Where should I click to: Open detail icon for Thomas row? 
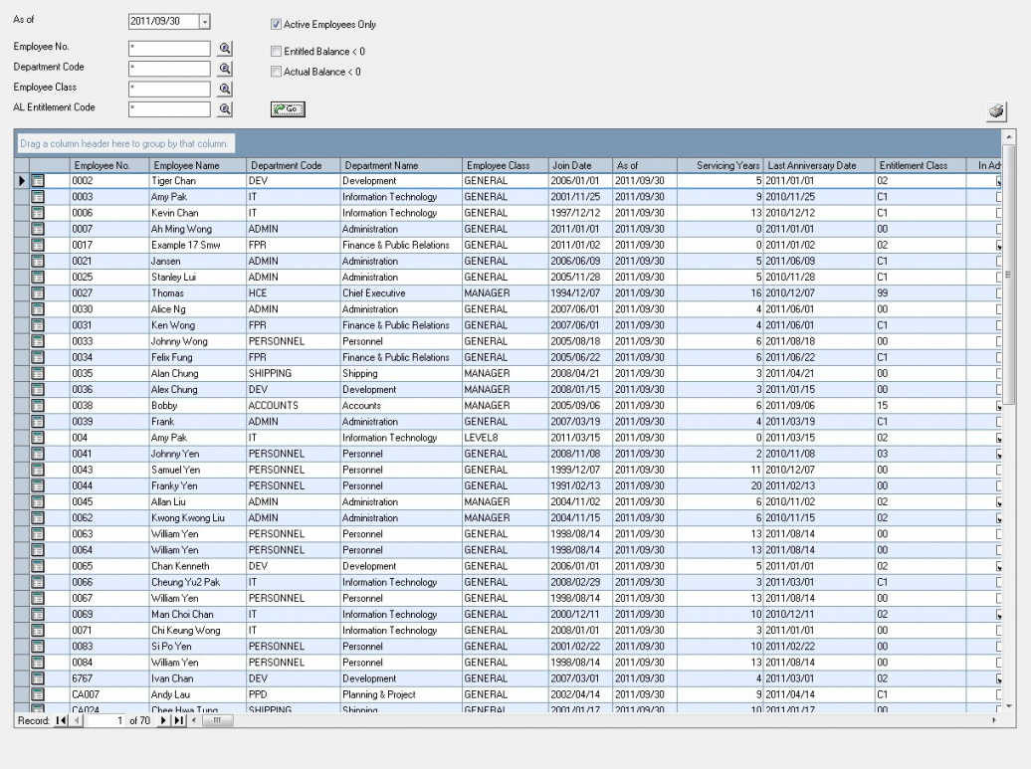[38, 293]
